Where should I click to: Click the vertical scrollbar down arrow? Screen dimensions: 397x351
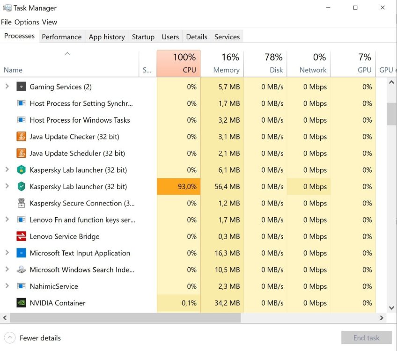coord(391,308)
